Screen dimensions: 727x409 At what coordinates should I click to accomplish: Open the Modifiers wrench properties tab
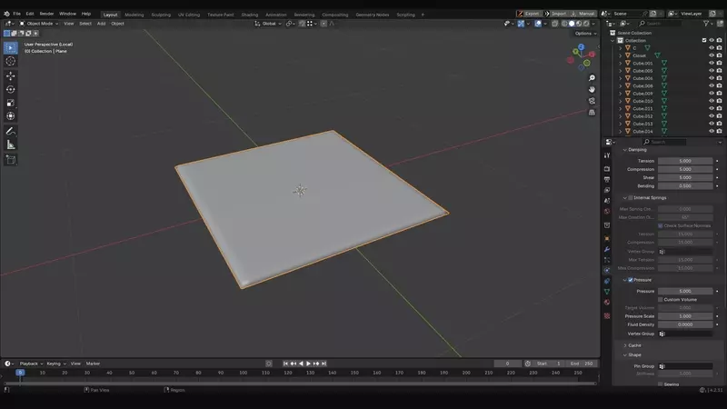coord(607,249)
